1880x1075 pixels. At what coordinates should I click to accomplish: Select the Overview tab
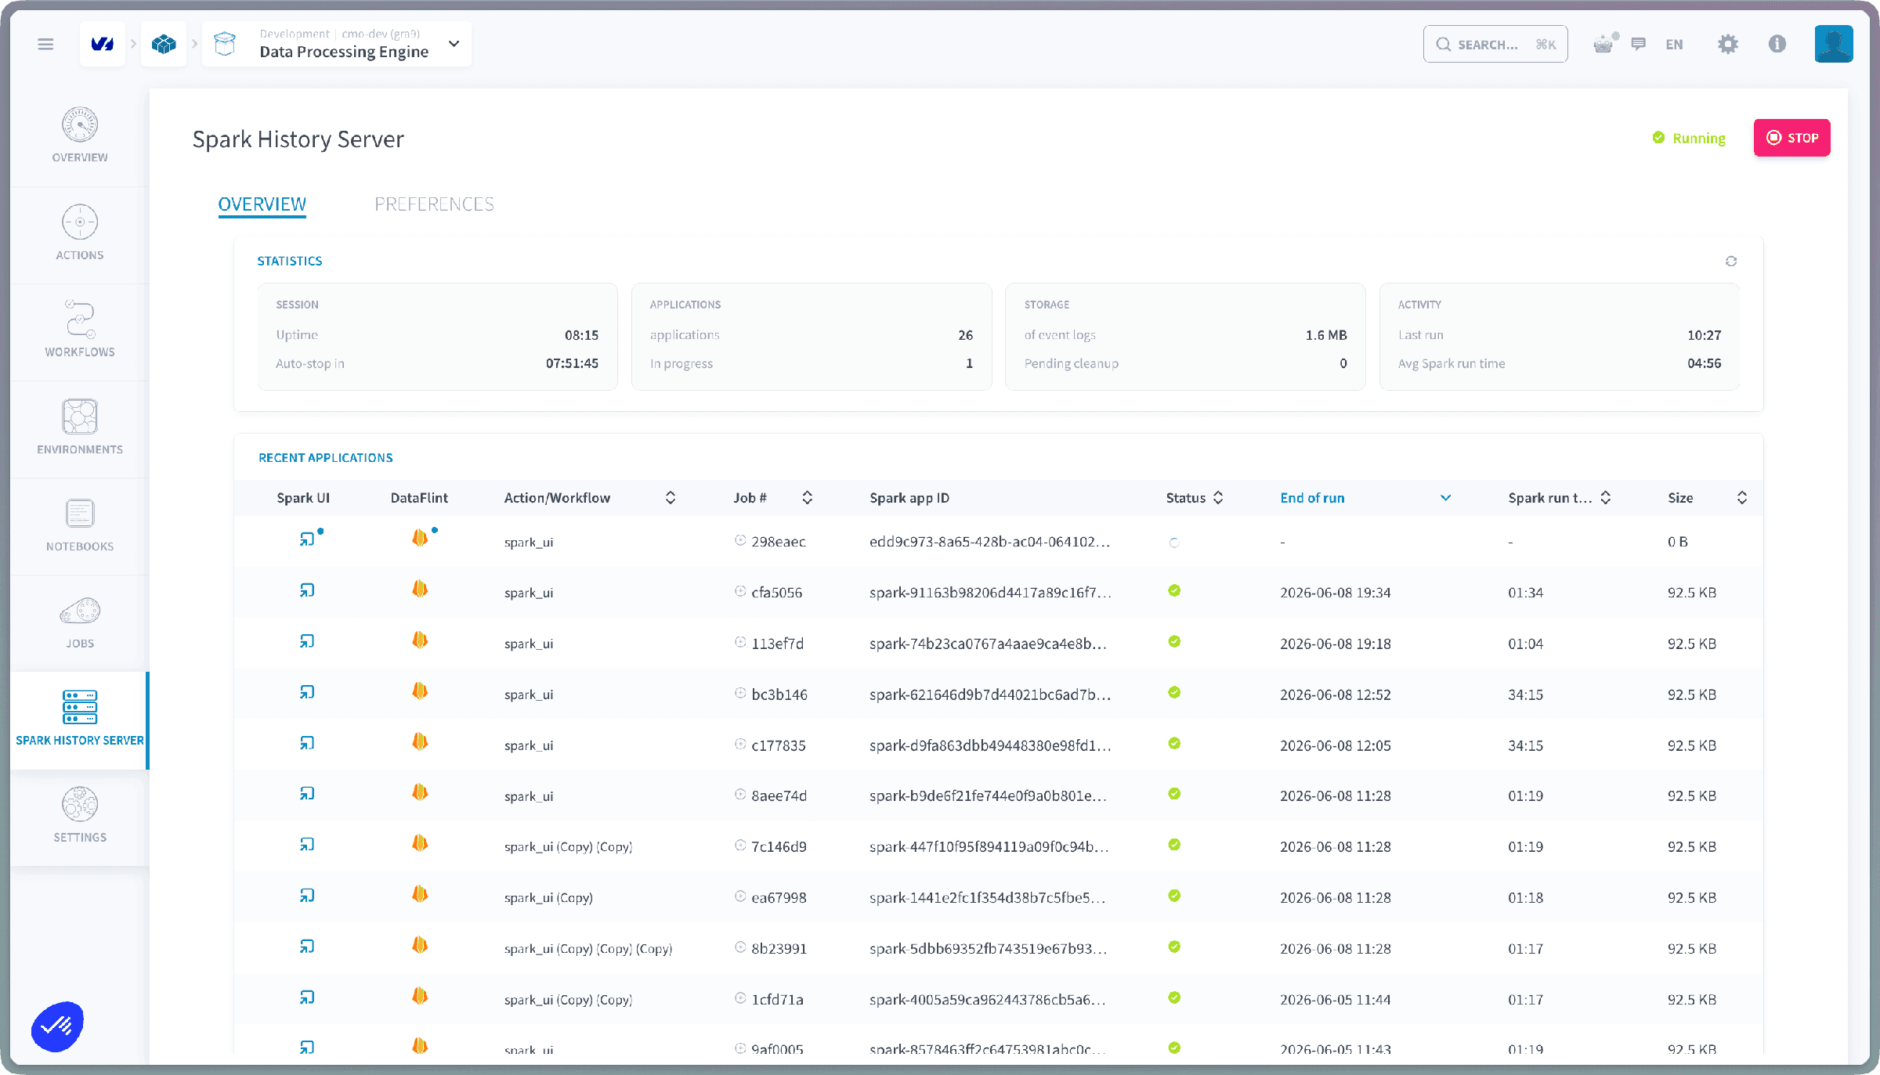[262, 204]
